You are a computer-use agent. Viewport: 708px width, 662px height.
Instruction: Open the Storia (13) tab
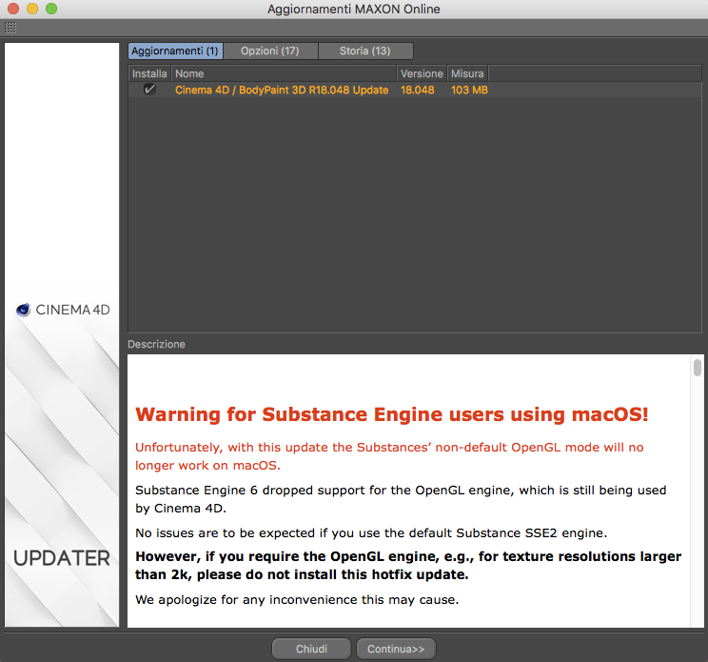365,51
